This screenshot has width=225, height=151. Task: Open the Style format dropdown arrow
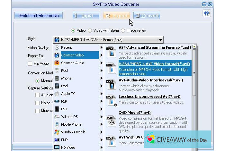pos(160,40)
